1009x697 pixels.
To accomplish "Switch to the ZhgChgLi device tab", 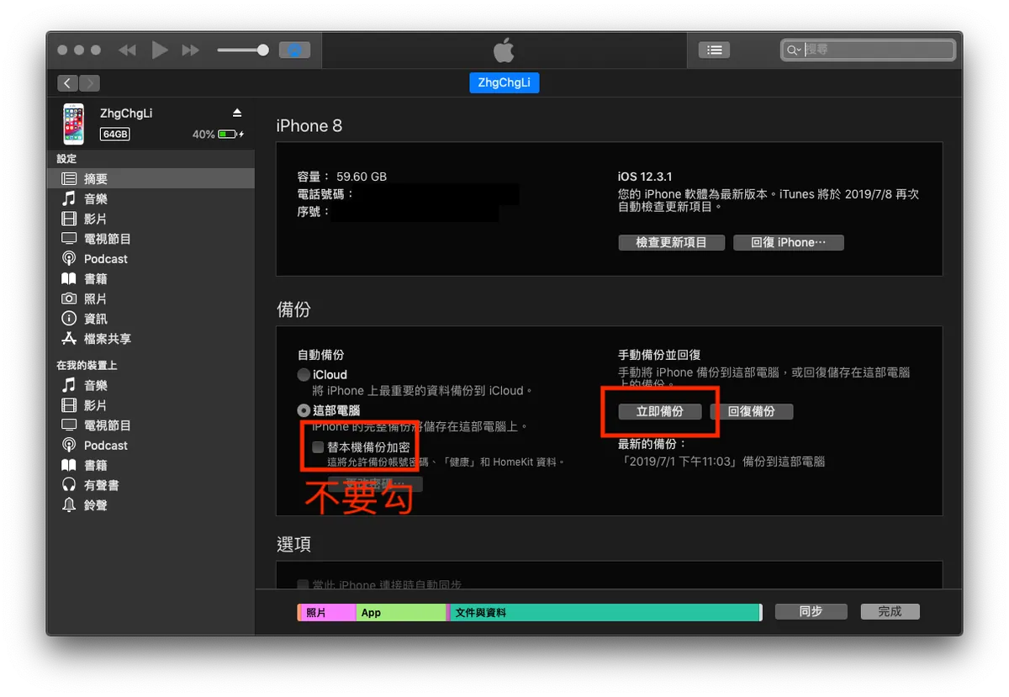I will pos(504,82).
